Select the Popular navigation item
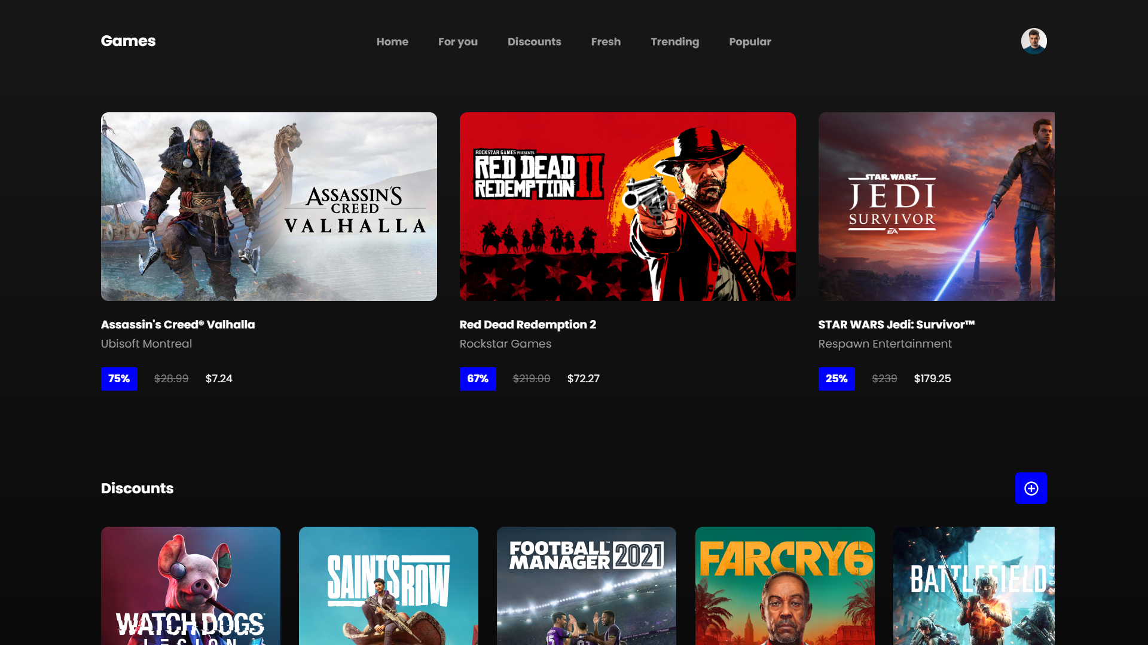 [x=750, y=42]
